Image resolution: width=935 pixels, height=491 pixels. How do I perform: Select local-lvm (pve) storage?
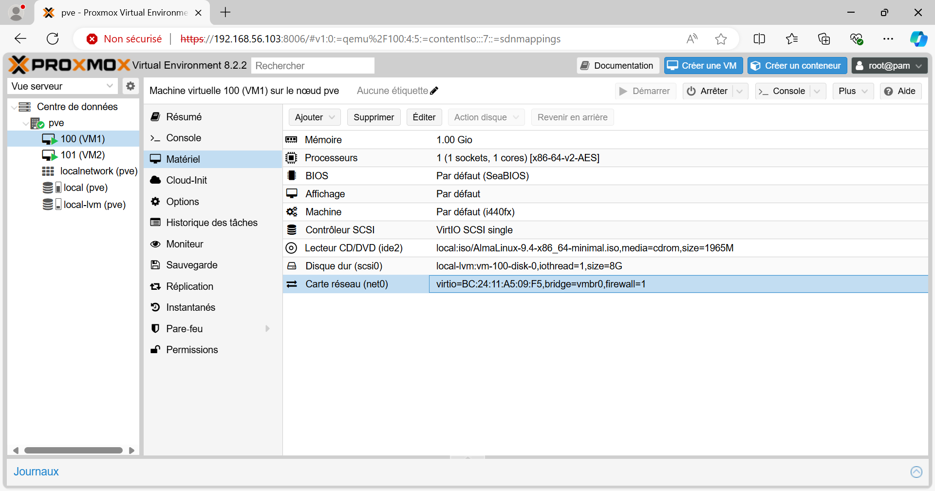point(74,205)
